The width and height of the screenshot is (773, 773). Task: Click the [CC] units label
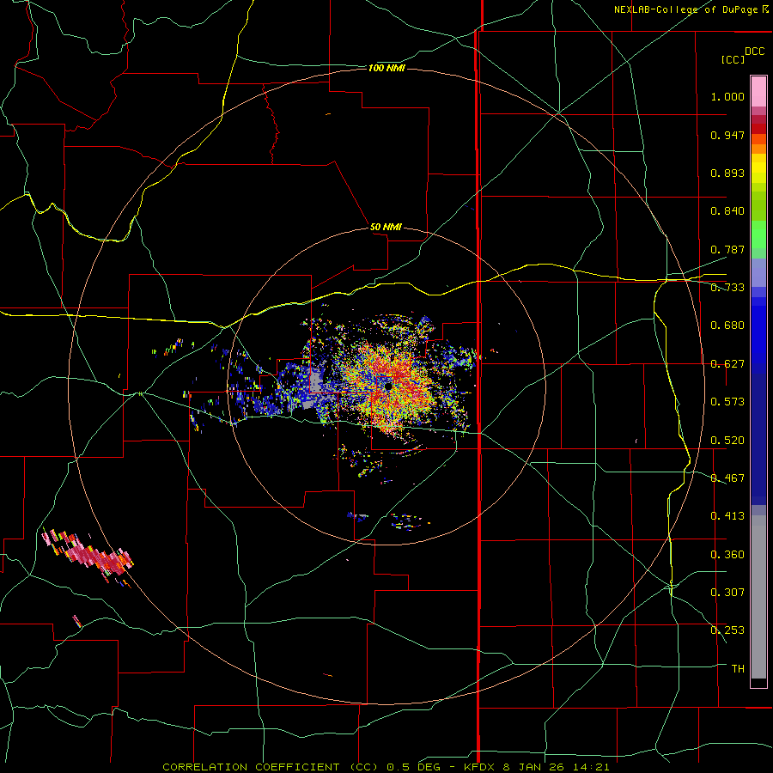tap(733, 59)
